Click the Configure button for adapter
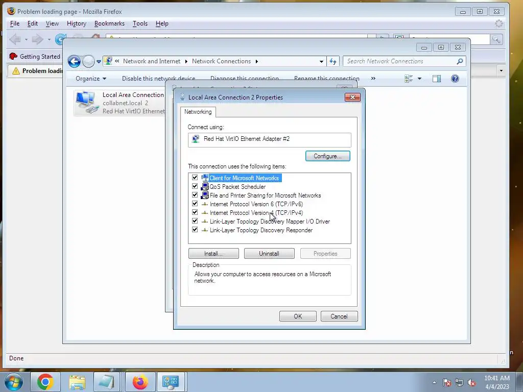This screenshot has width=523, height=392. tap(327, 156)
